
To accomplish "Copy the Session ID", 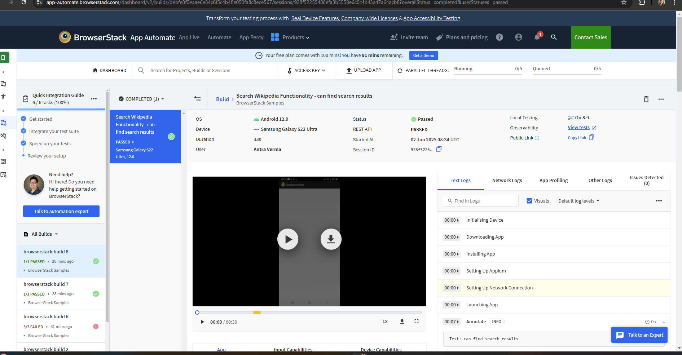I will (439, 149).
